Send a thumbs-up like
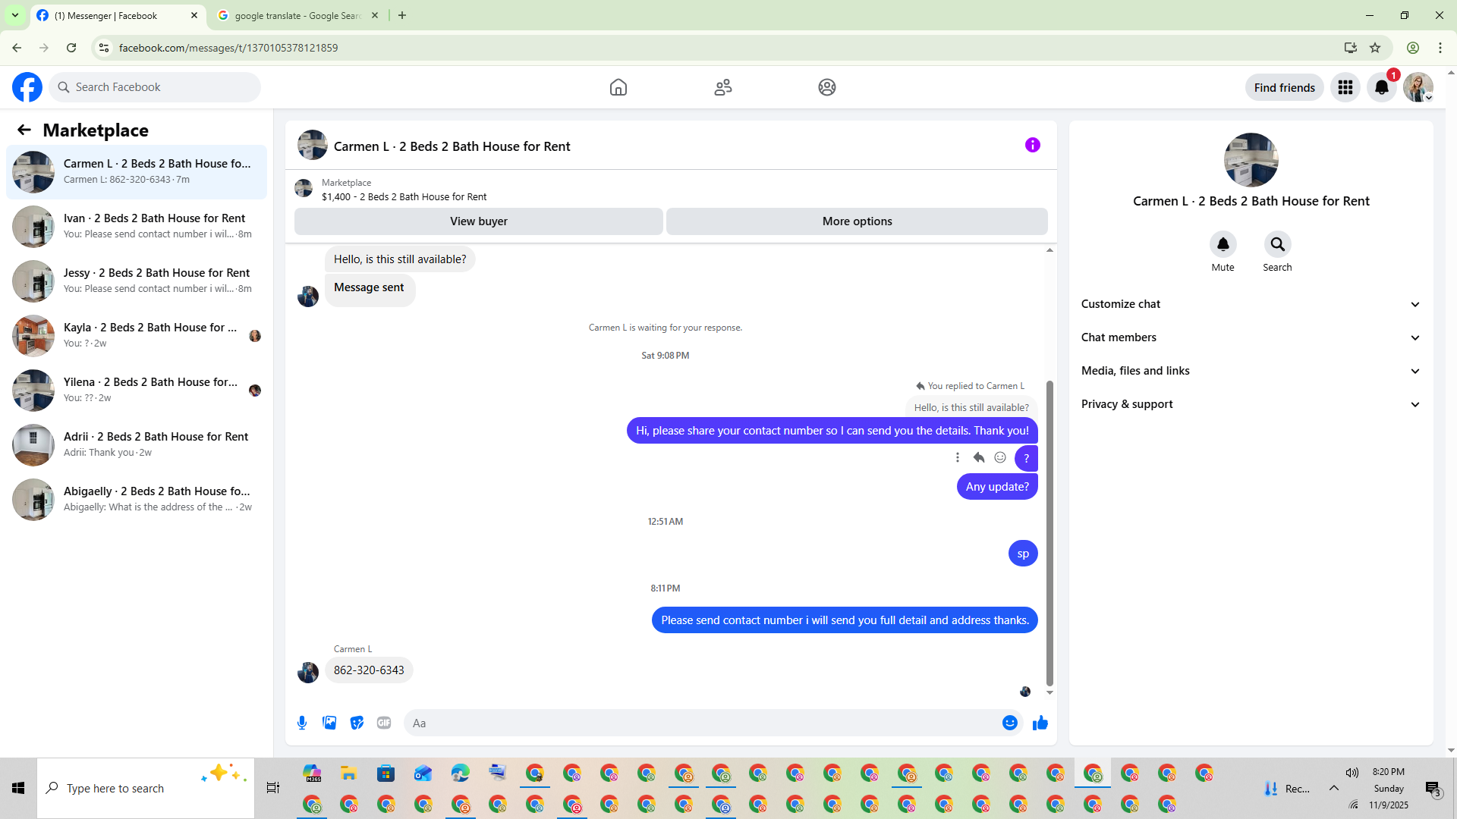The width and height of the screenshot is (1457, 819). (1040, 723)
